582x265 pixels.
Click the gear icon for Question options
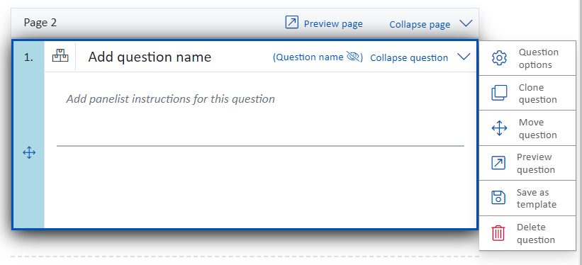coord(499,59)
